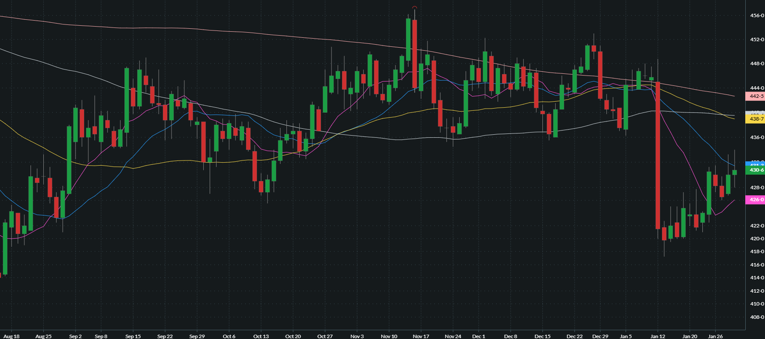
Task: Click the 456-0 price axis label
Action: coord(756,15)
